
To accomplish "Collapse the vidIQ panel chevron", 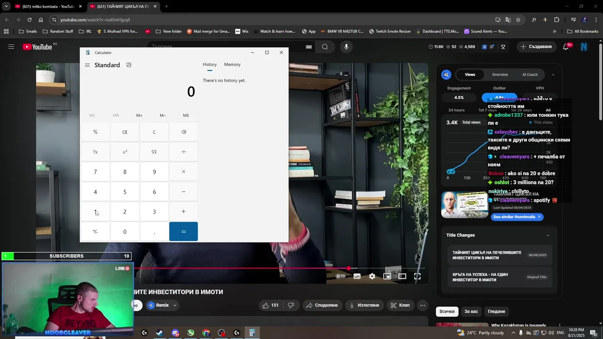I will tap(553, 74).
